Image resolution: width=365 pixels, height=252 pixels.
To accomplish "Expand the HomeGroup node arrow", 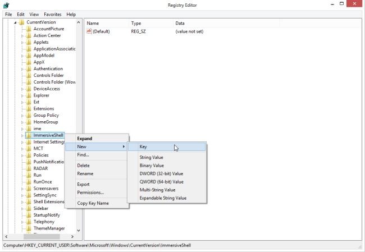I will point(22,122).
